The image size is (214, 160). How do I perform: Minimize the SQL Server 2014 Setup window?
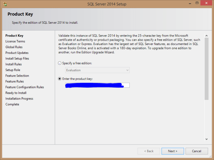(190, 3)
